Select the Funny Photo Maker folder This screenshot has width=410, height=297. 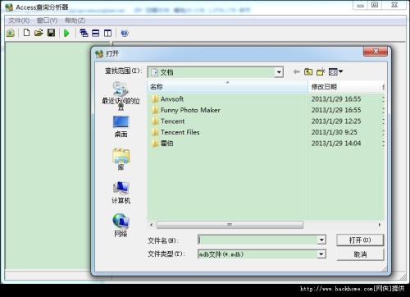tap(186, 110)
